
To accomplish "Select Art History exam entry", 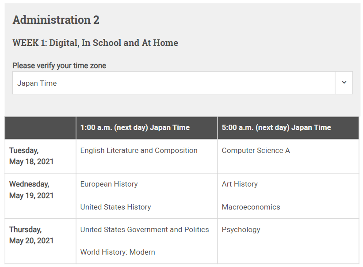I will tap(240, 184).
